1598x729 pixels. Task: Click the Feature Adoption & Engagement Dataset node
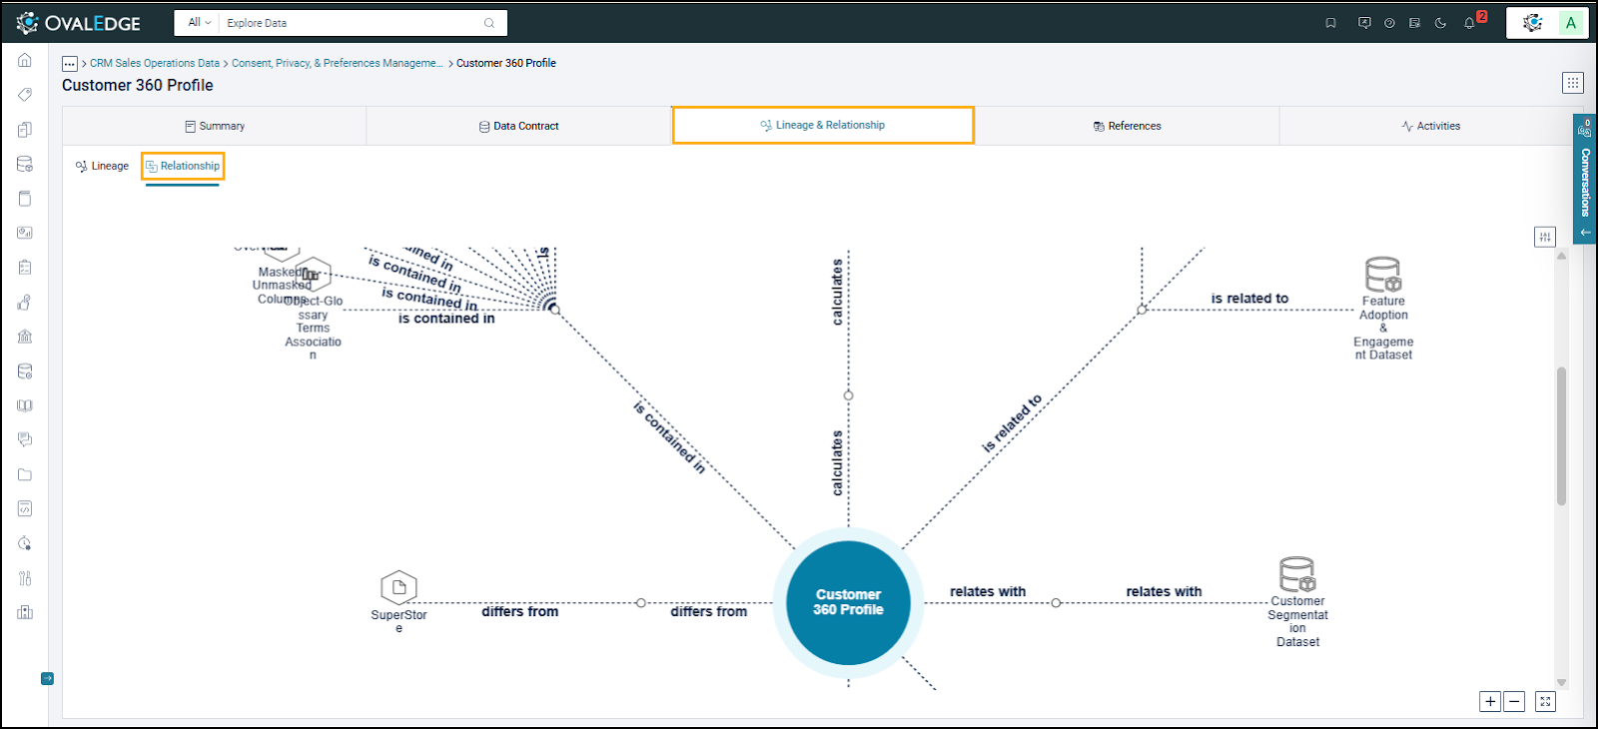[1383, 276]
